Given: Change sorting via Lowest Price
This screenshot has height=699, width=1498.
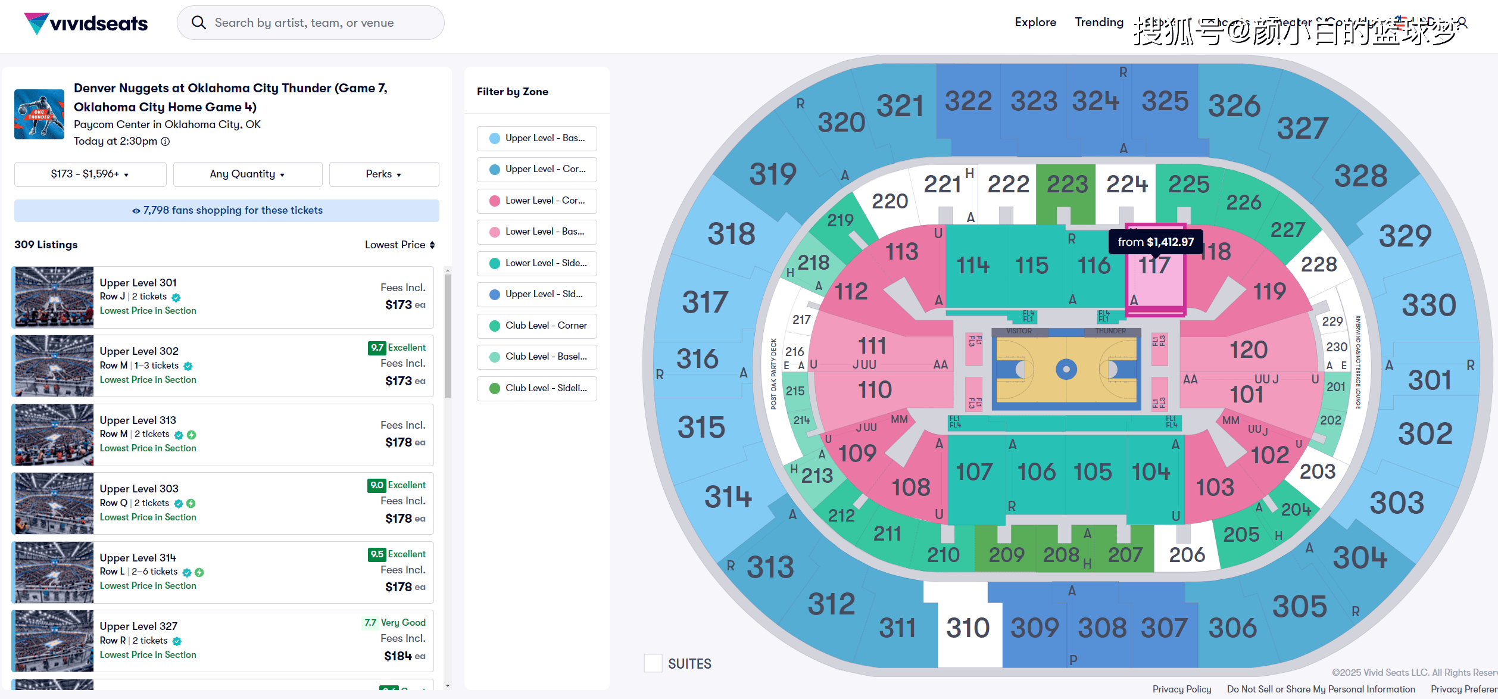Looking at the screenshot, I should coord(400,245).
